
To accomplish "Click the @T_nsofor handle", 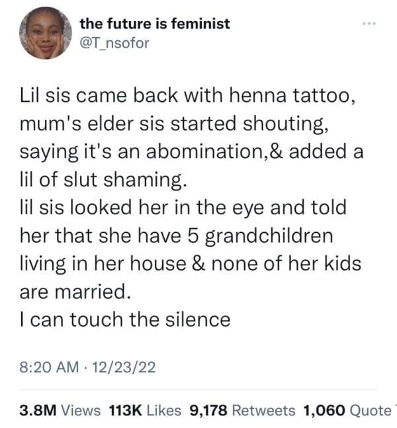I will tap(114, 45).
